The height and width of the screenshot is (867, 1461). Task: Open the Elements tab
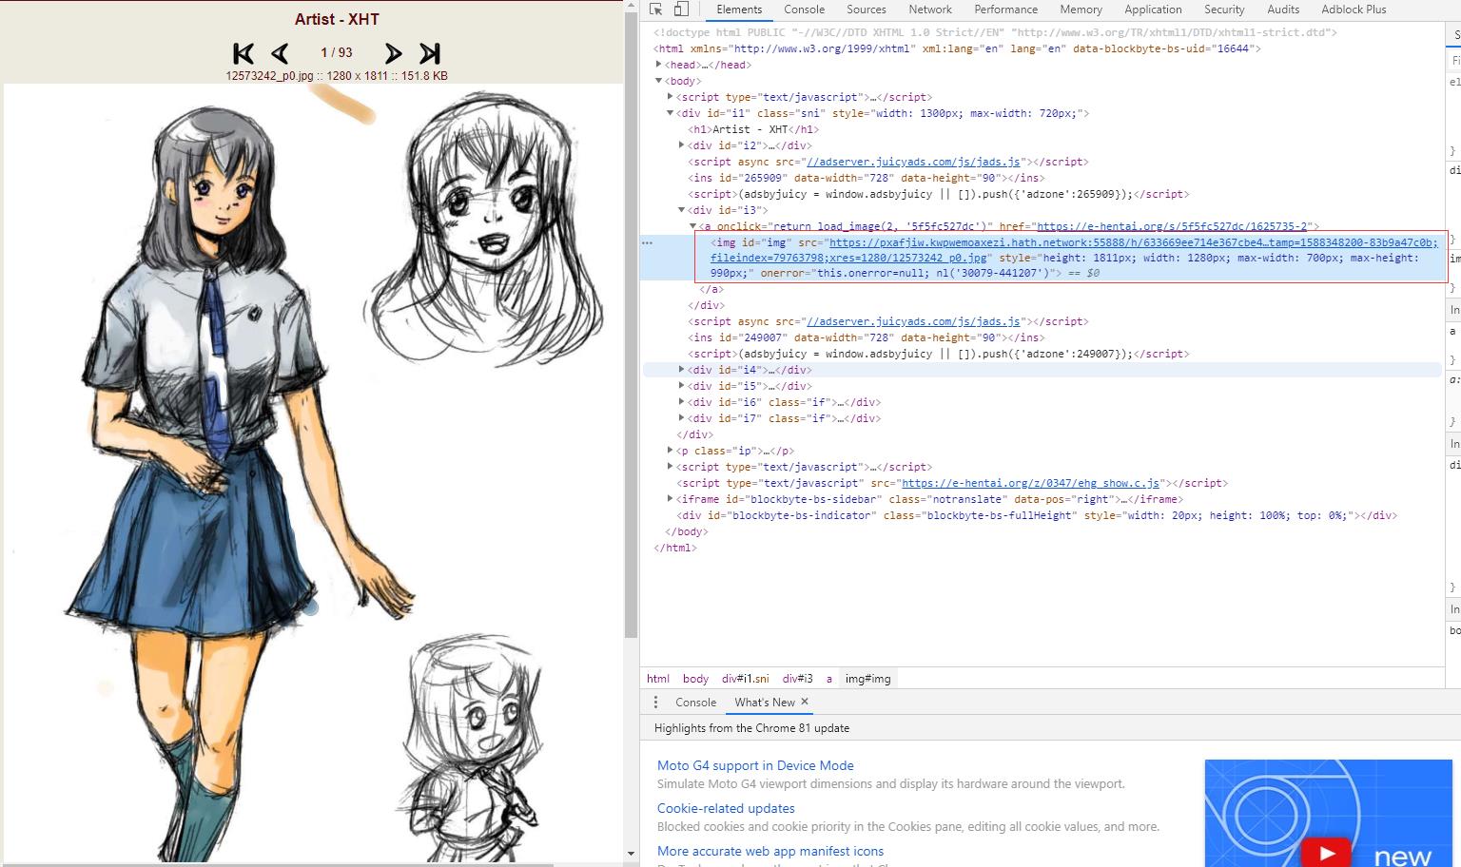(x=739, y=10)
